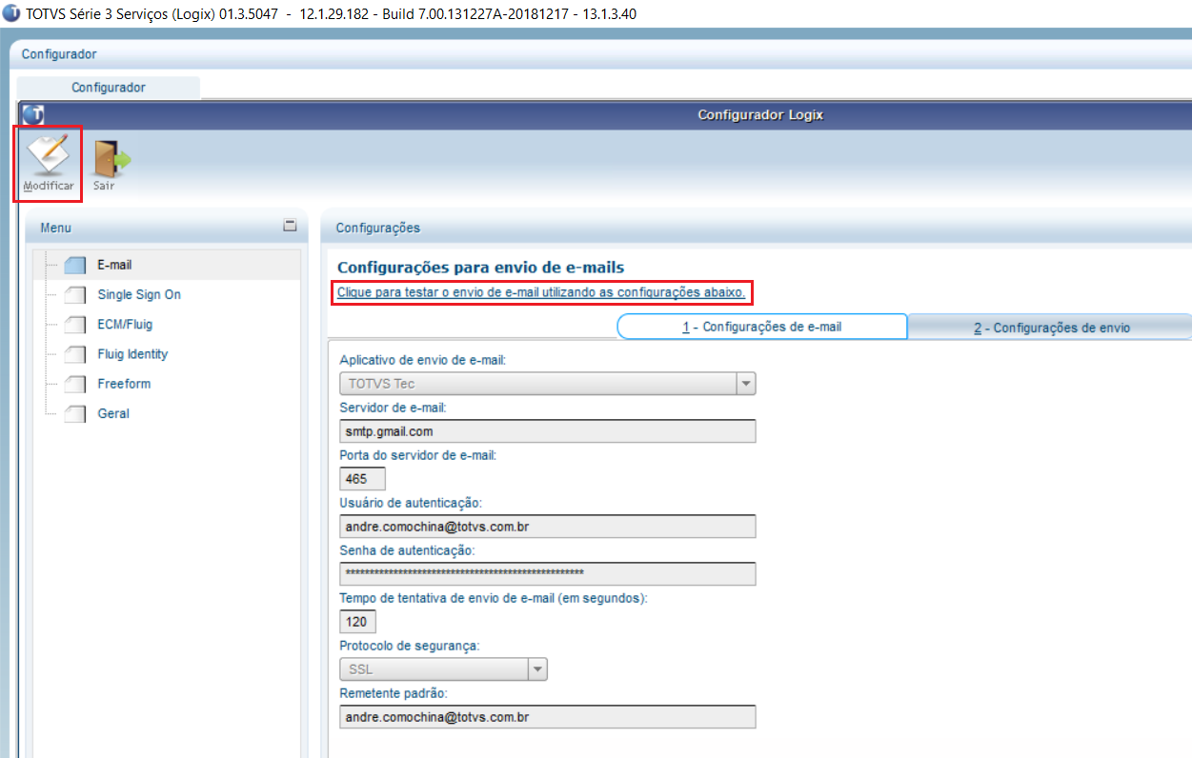Click the TOTVS icon in window title bar
The width and height of the screenshot is (1192, 758).
click(11, 14)
